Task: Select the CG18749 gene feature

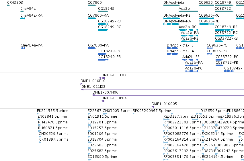Action: [224, 5]
